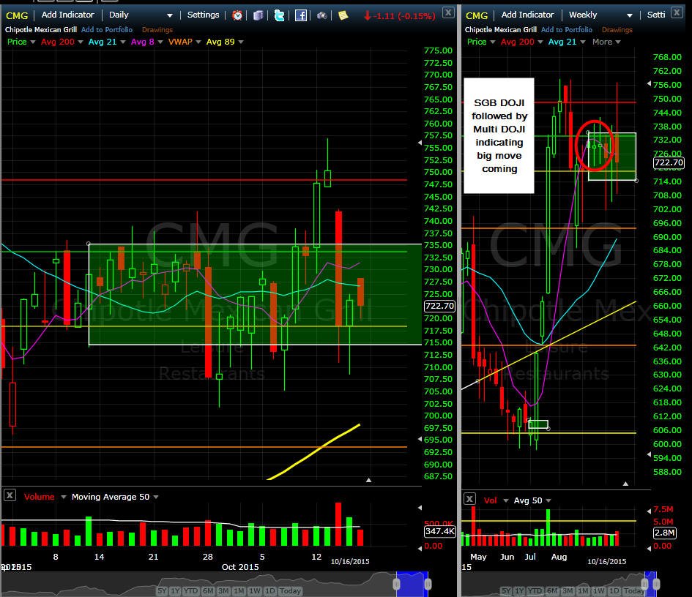Image resolution: width=692 pixels, height=597 pixels.
Task: Click left handle of daily range slider
Action: (396, 584)
